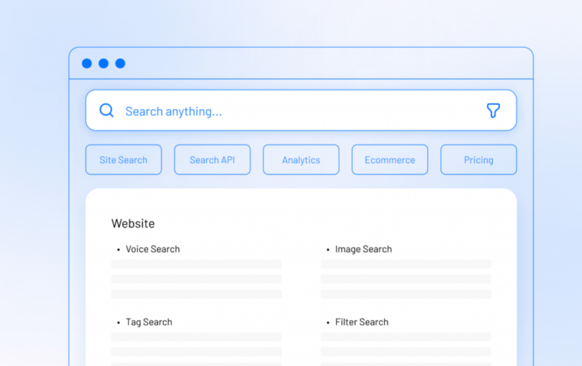Switch to the Search API tab
This screenshot has height=366, width=582.
click(212, 160)
